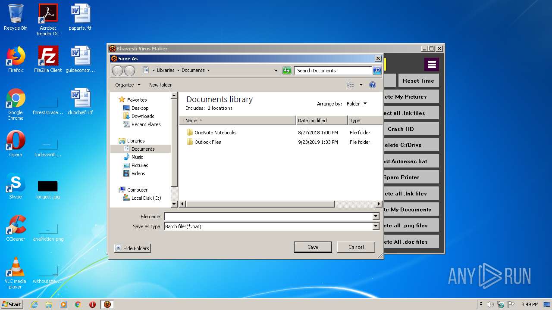The width and height of the screenshot is (552, 310).
Task: Show hidden icons arrow in system tray
Action: (x=480, y=304)
